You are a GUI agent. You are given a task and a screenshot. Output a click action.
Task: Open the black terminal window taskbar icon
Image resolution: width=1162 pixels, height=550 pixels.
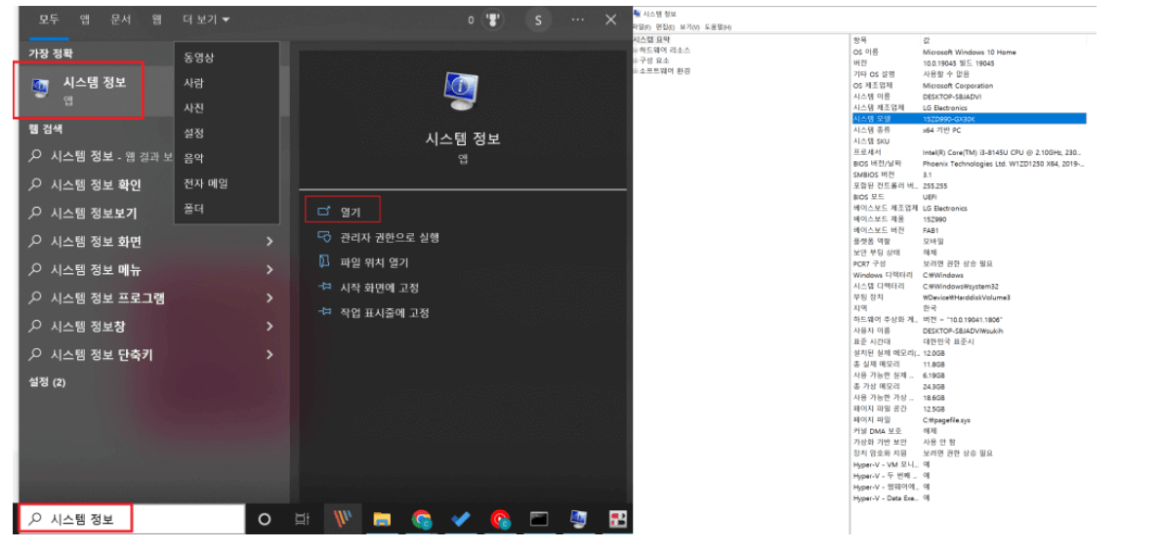539,520
